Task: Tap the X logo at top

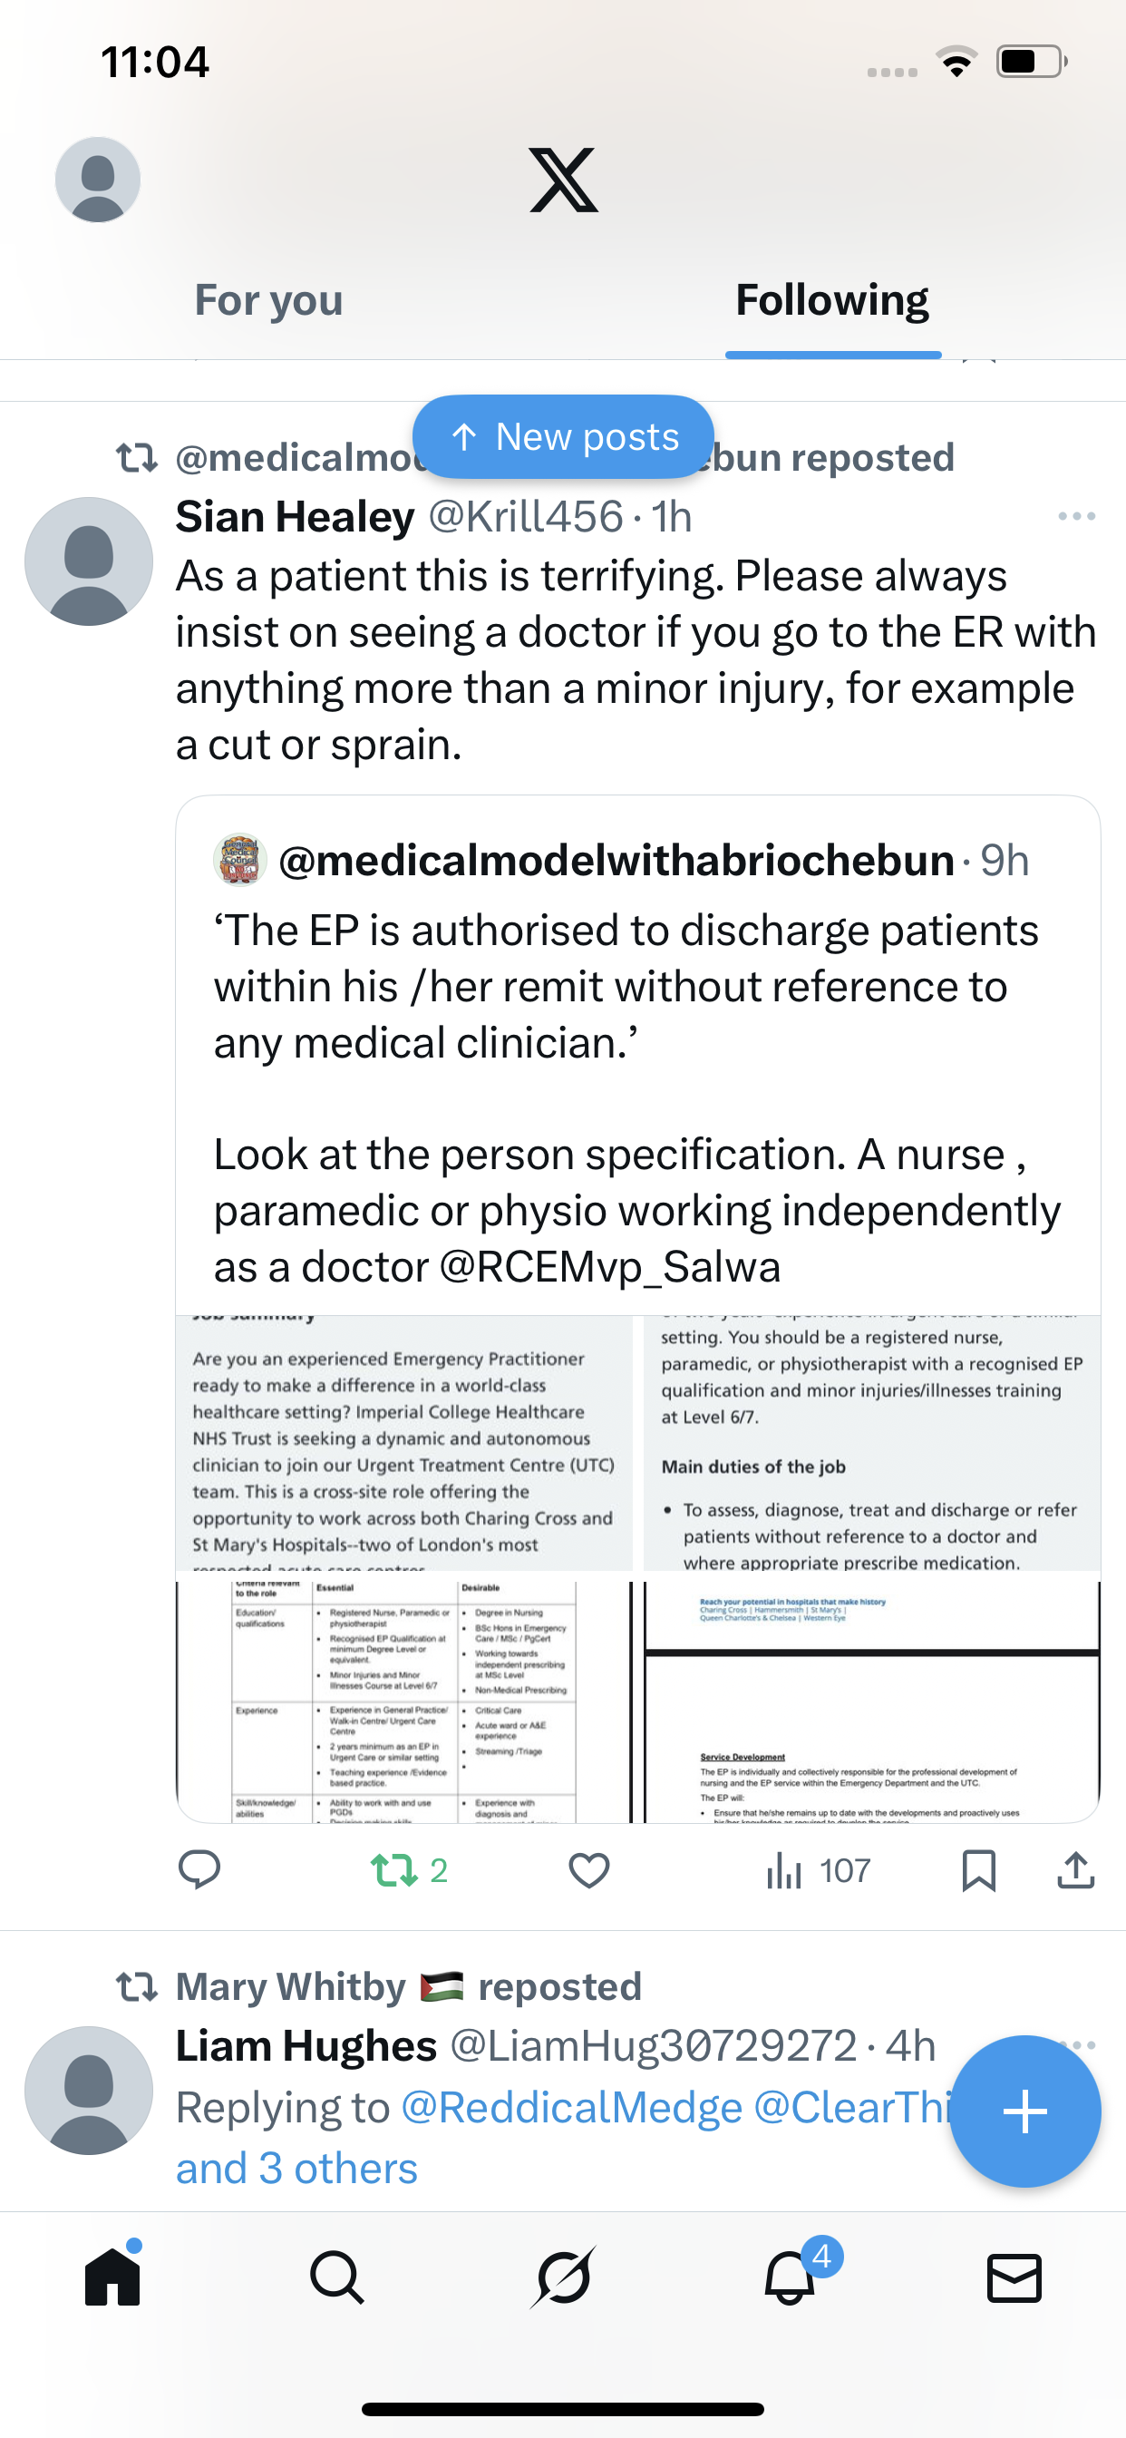Action: pyautogui.click(x=563, y=180)
